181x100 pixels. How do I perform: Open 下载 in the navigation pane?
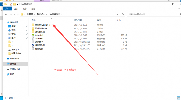coord(13,30)
